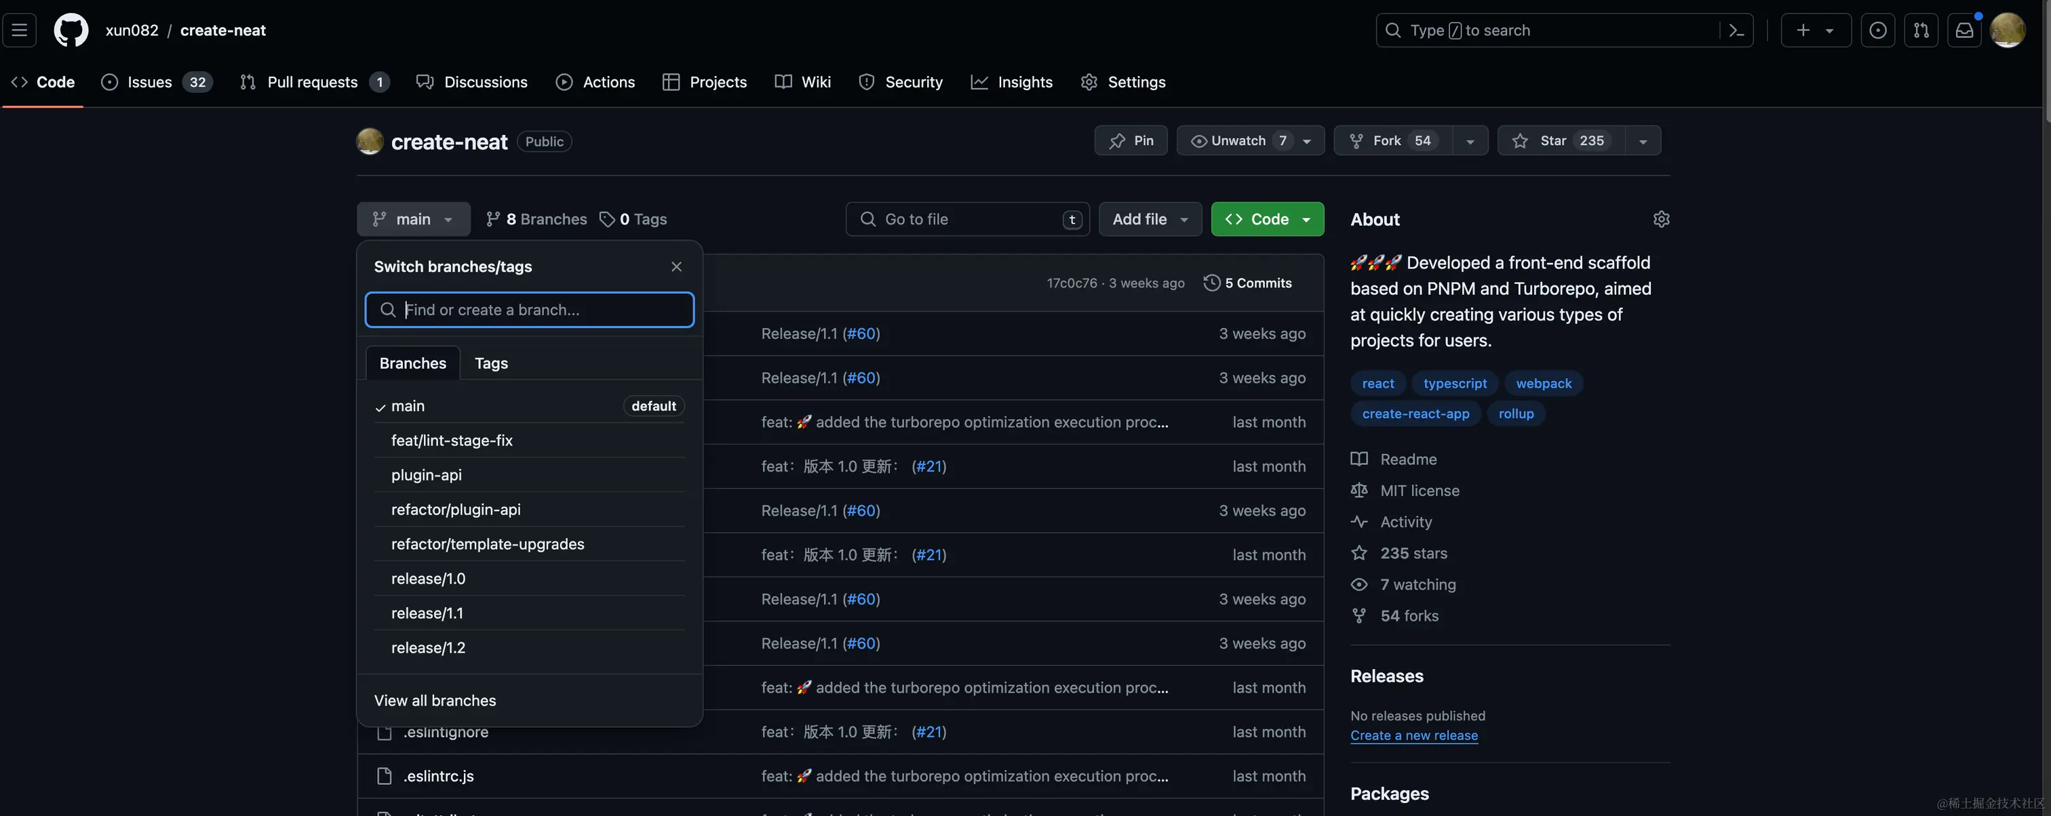2051x816 pixels.
Task: Click View all branches link
Action: 435,701
